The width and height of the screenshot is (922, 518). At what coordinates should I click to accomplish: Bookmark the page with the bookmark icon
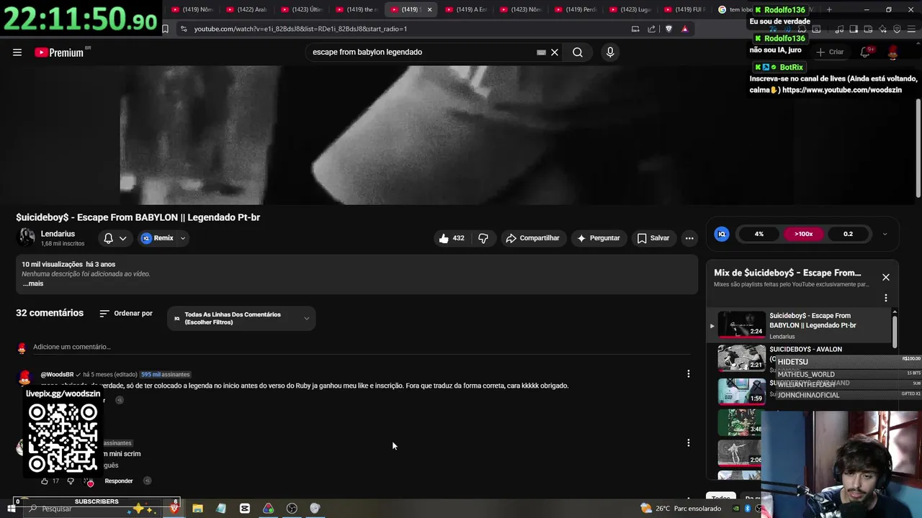click(165, 29)
